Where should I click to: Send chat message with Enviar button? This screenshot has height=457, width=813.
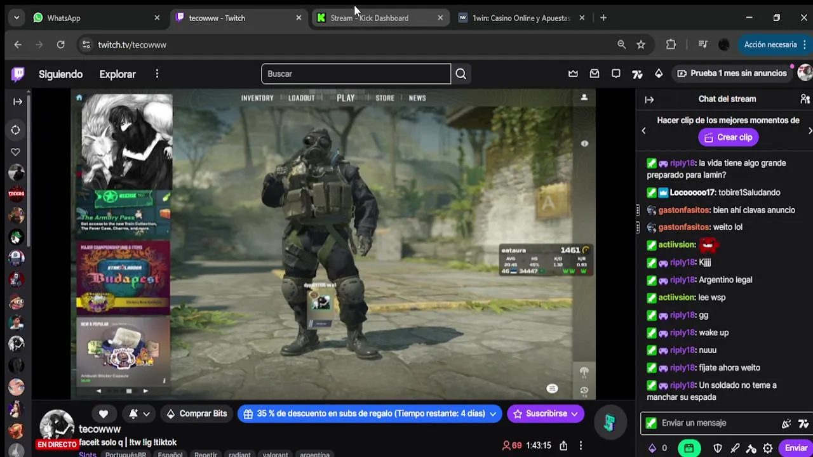(x=796, y=448)
